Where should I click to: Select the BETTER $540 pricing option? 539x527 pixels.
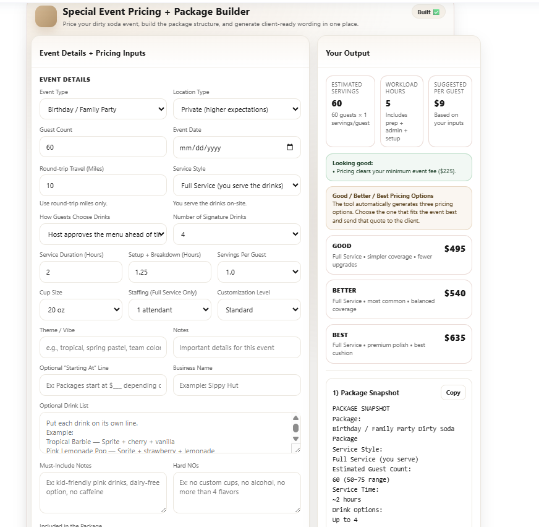pos(399,299)
